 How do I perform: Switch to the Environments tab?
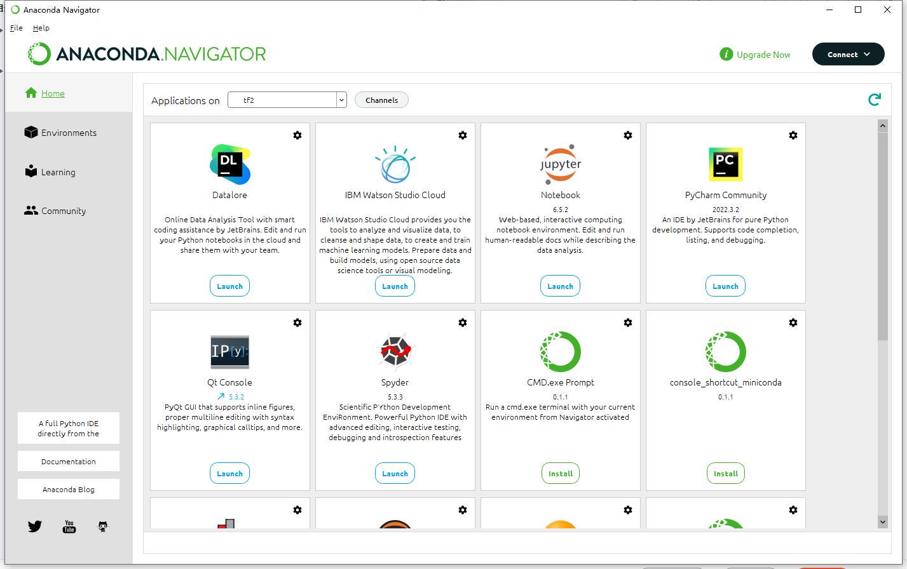pos(69,133)
